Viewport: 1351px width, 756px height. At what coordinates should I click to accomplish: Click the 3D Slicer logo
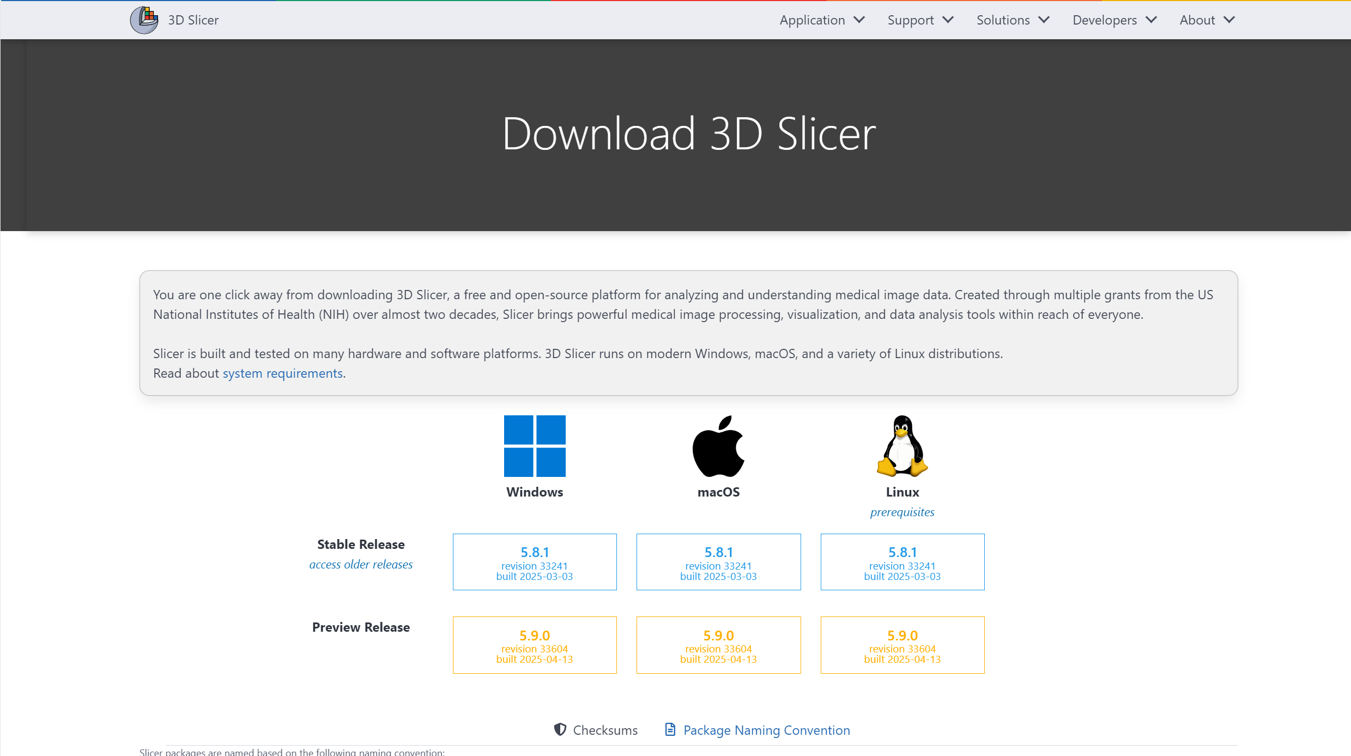144,20
